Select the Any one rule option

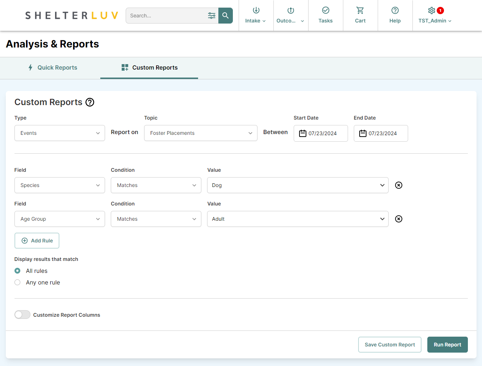coord(17,282)
